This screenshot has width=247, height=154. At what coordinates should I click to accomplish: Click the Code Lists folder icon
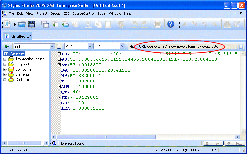[x=11, y=80]
